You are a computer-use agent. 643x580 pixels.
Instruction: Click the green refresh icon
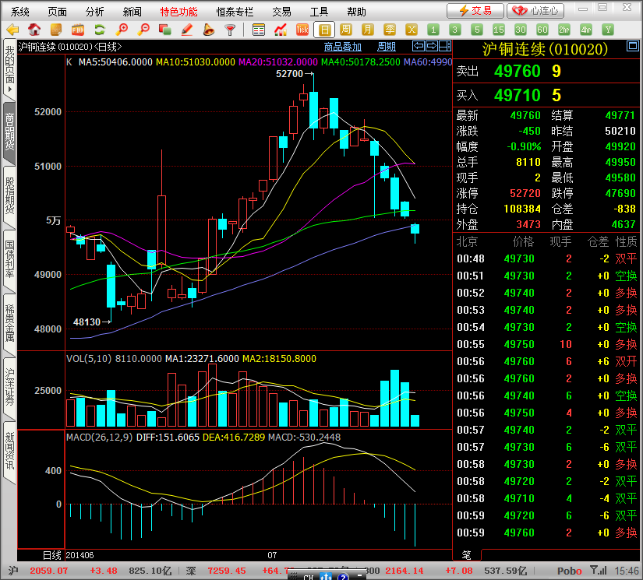coord(99,30)
